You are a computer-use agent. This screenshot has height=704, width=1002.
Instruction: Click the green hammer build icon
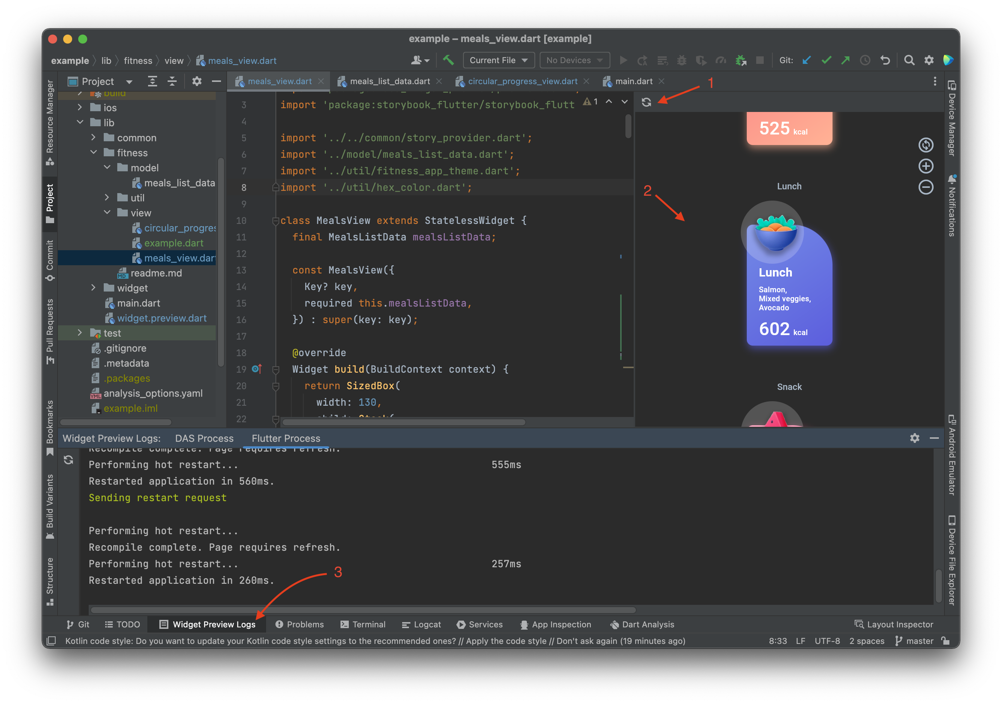[448, 60]
